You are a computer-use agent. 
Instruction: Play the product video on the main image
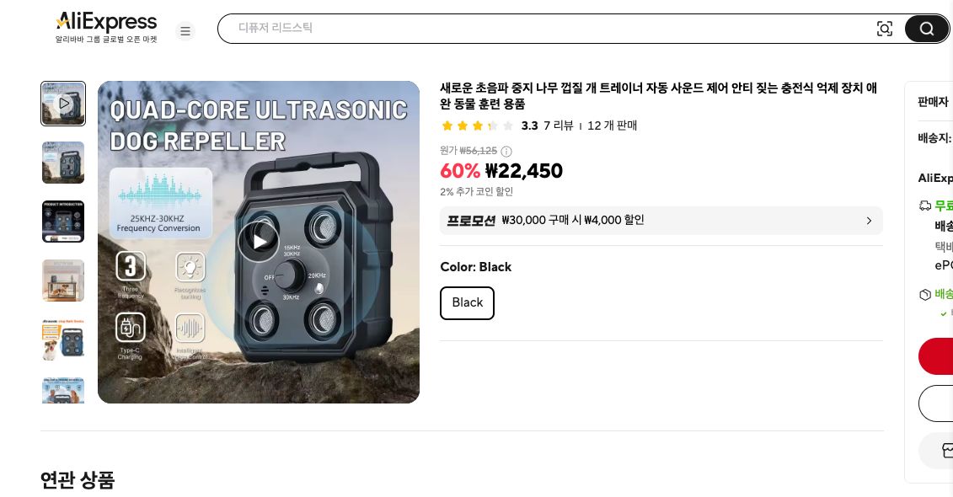(259, 241)
